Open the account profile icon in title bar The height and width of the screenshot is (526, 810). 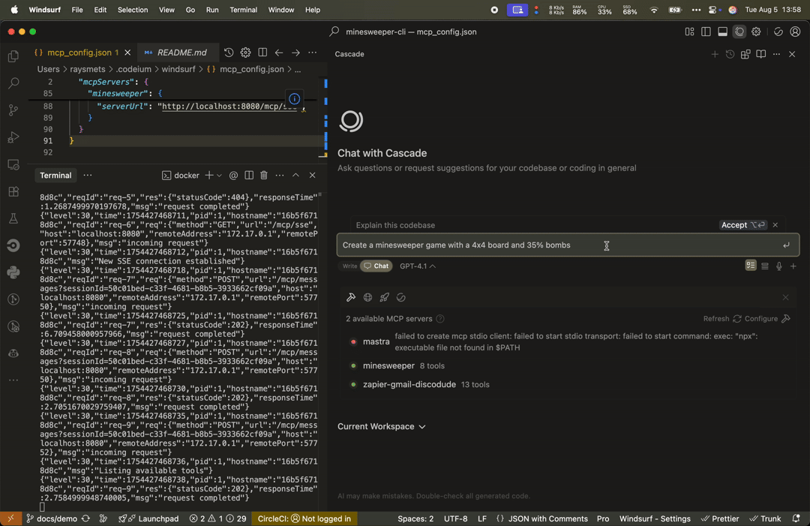[x=796, y=32]
